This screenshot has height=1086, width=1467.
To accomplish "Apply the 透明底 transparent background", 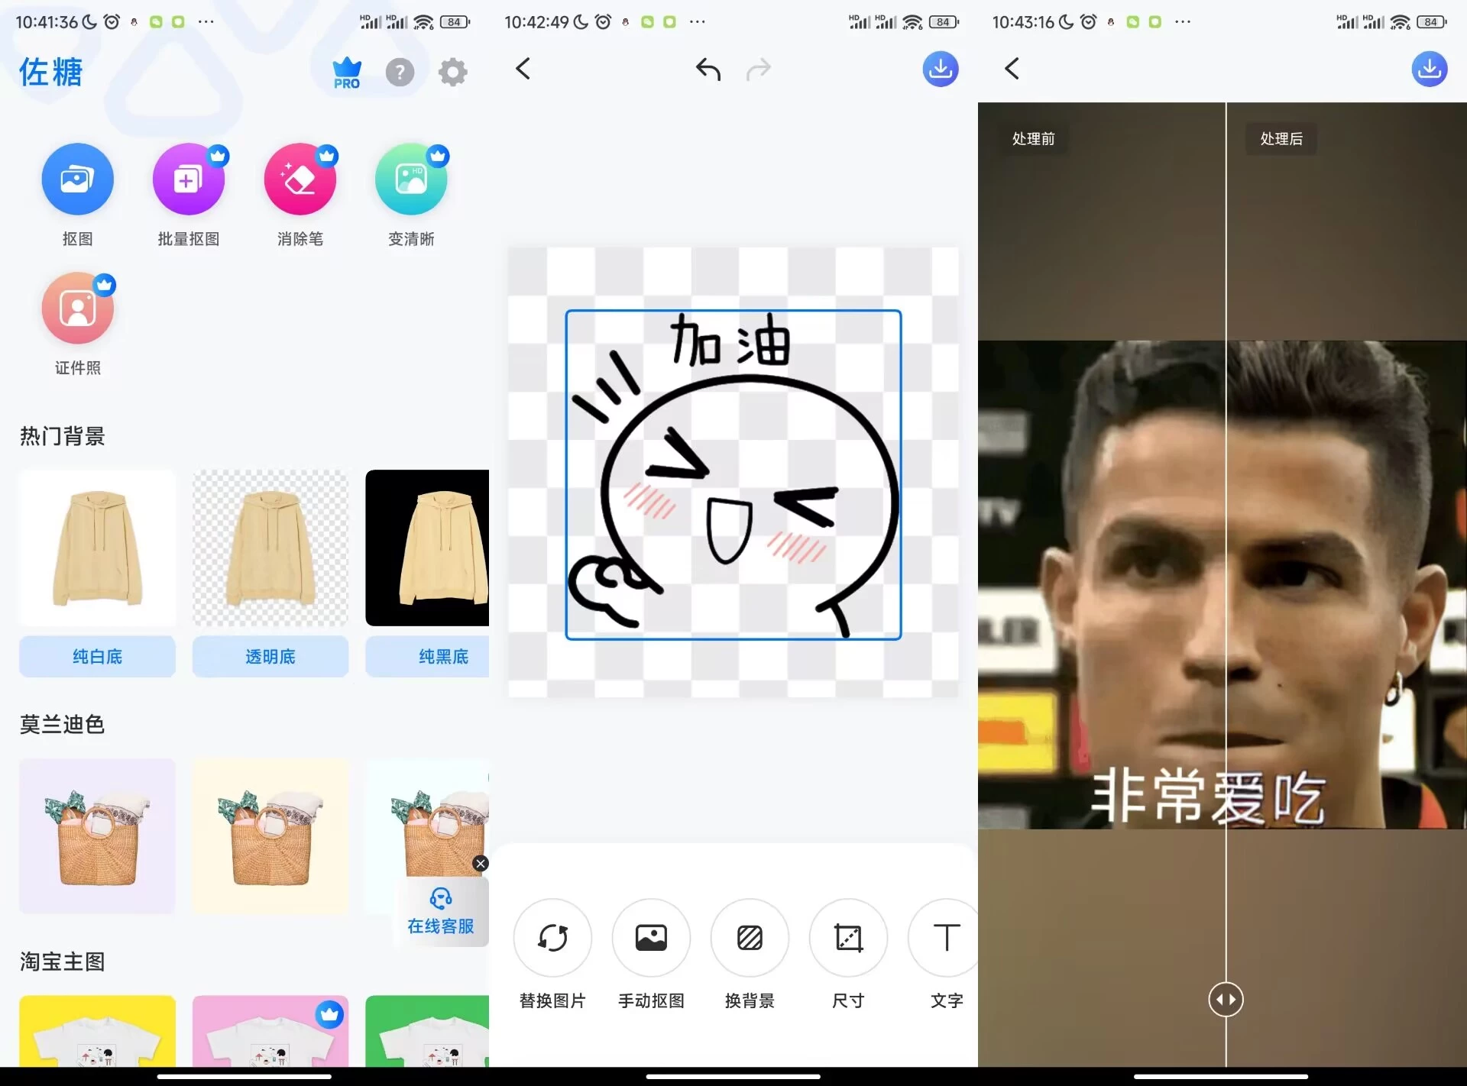I will (x=270, y=656).
